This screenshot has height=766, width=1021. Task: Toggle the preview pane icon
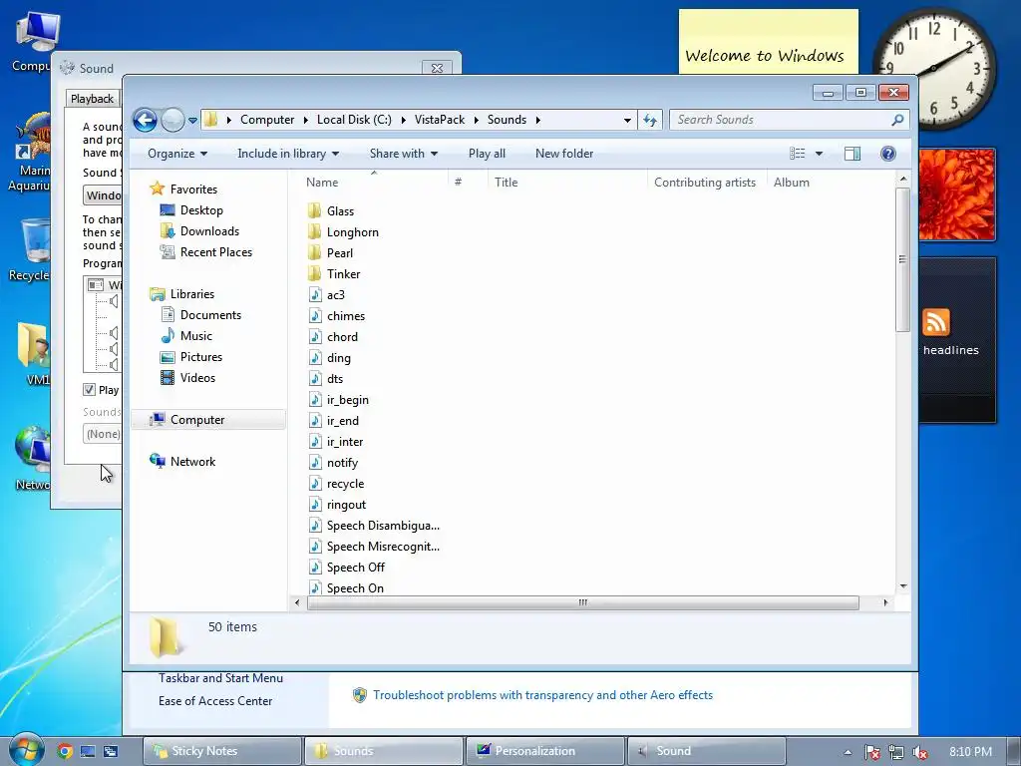tap(851, 154)
